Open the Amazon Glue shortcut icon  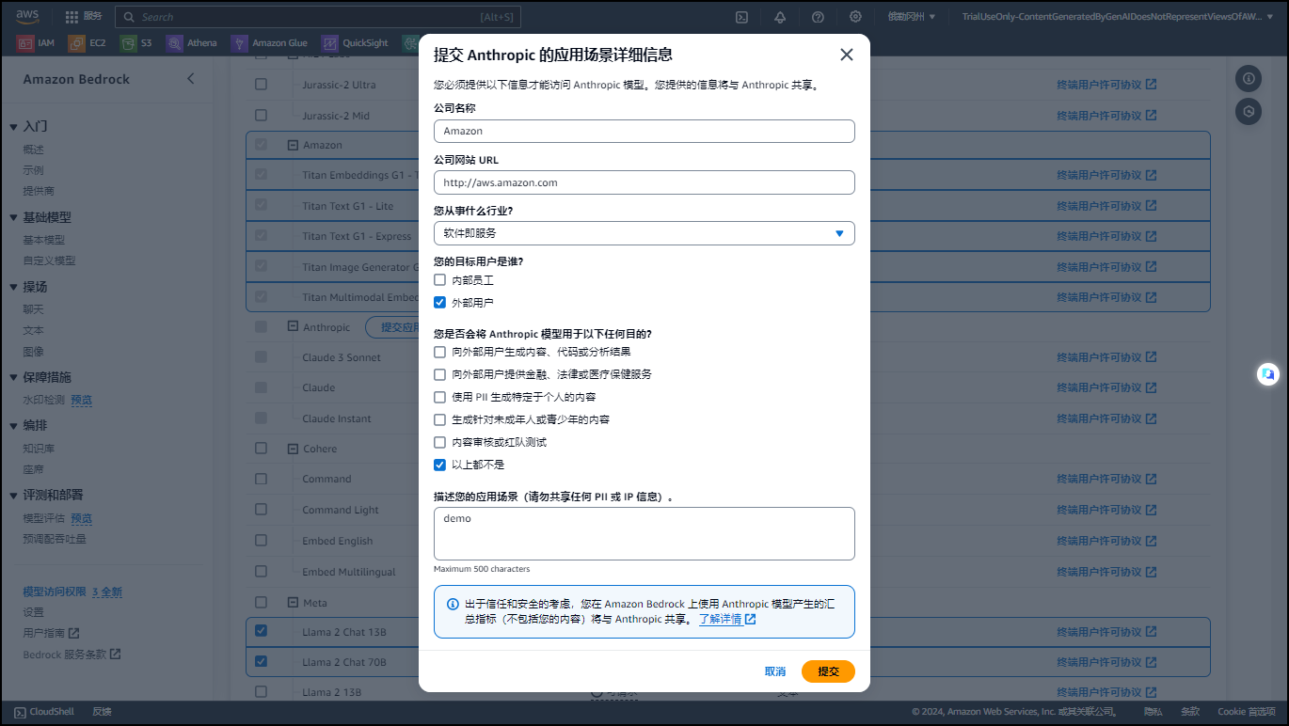tap(239, 43)
